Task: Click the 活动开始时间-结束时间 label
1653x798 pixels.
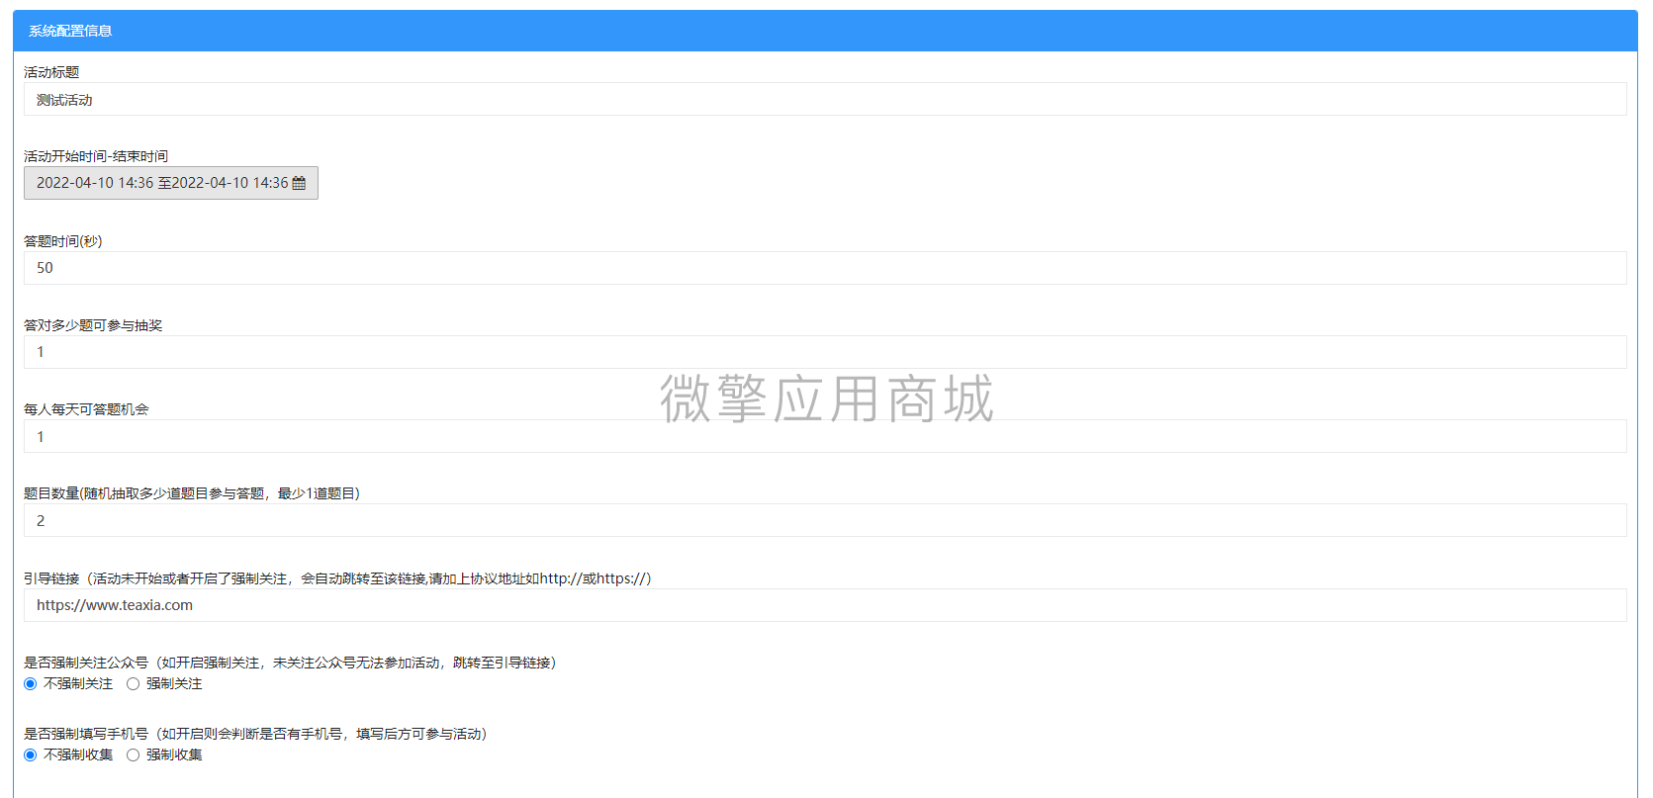Action: tap(96, 156)
